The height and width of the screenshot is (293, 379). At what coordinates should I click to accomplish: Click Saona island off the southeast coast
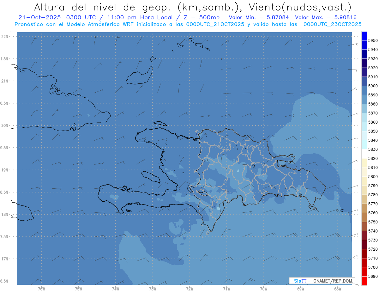(x=313, y=207)
